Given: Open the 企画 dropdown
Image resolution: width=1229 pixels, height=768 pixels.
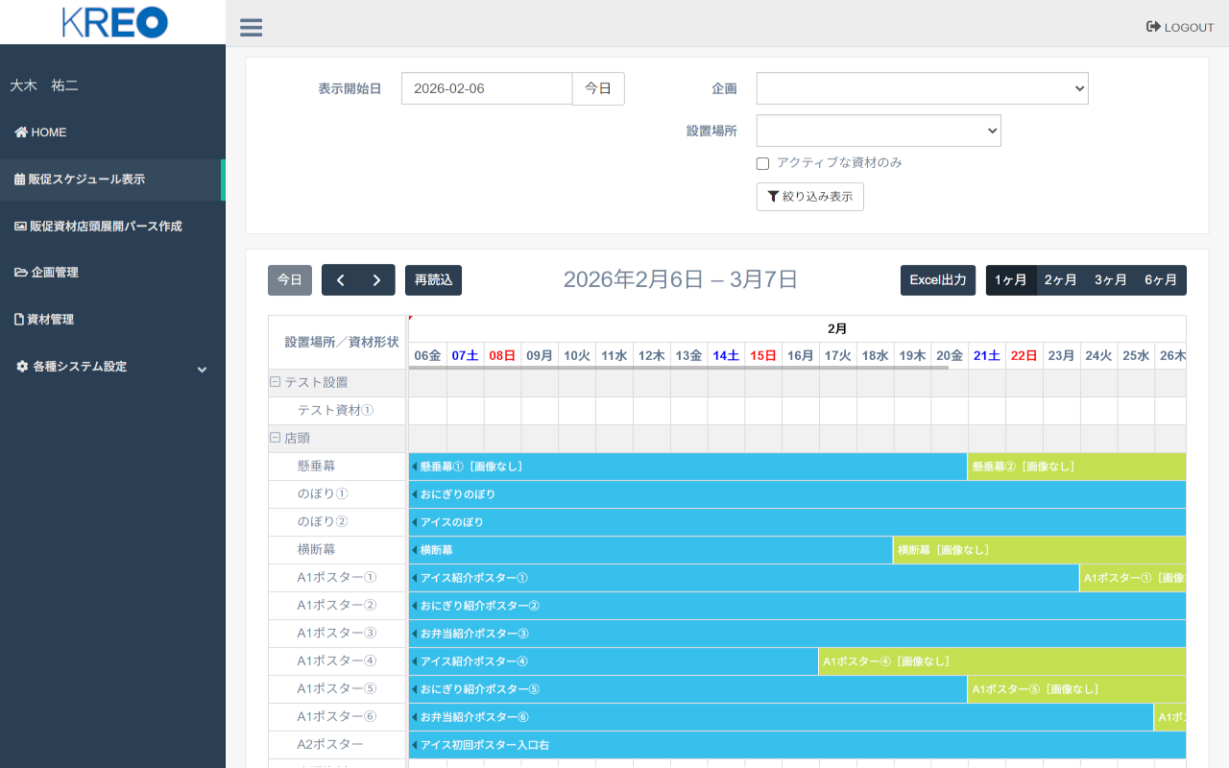Looking at the screenshot, I should 922,88.
